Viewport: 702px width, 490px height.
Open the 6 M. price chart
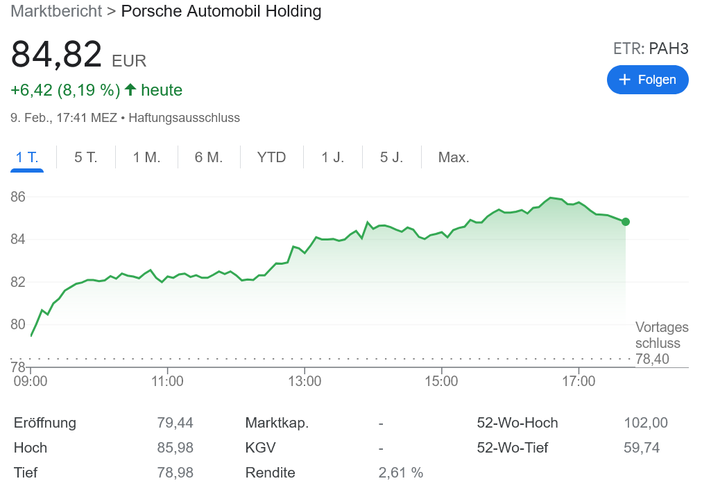click(x=207, y=157)
